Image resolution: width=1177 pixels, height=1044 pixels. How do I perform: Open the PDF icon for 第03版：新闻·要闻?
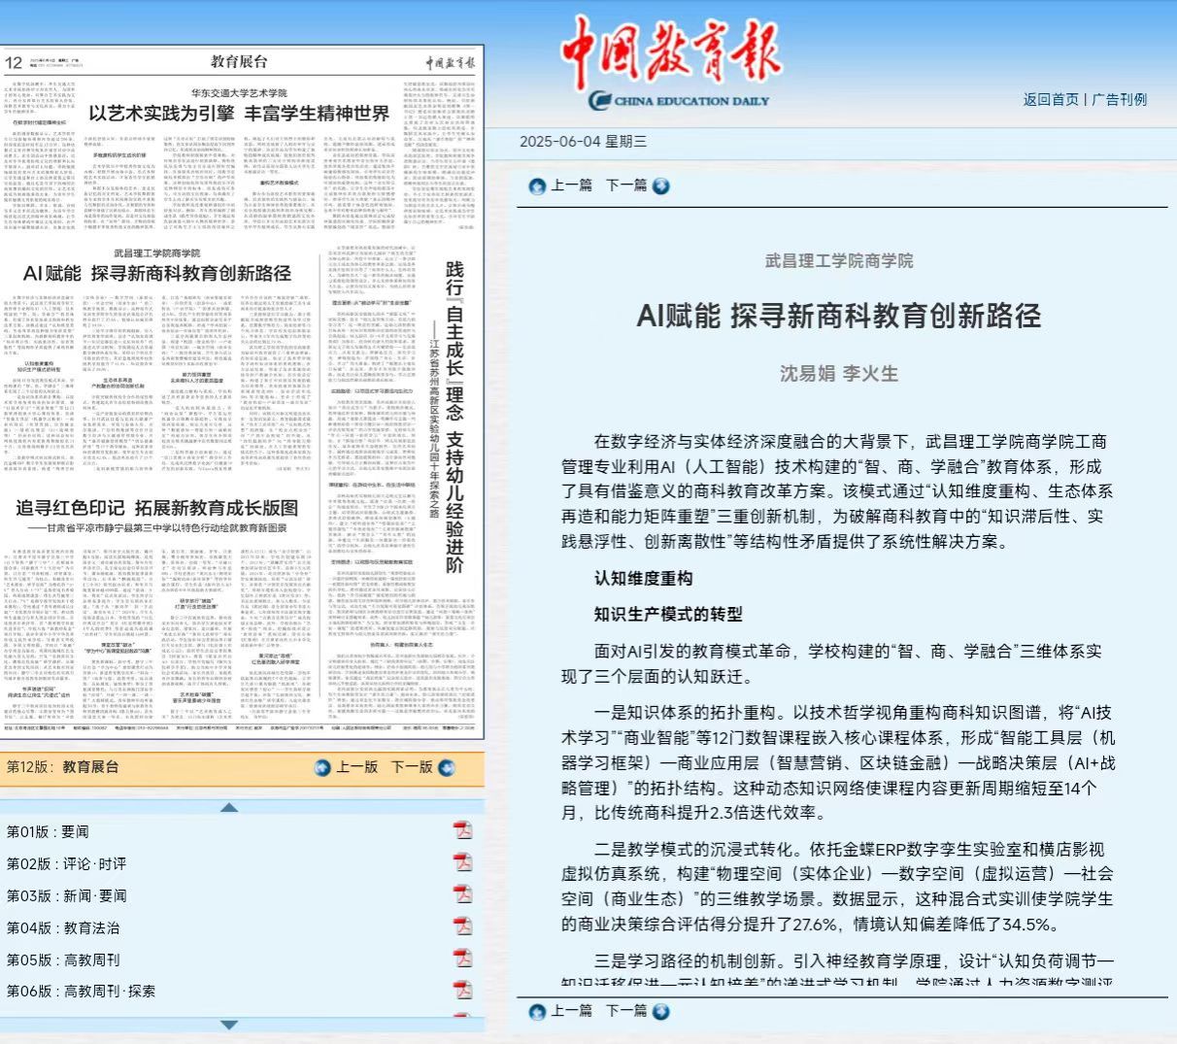463,894
